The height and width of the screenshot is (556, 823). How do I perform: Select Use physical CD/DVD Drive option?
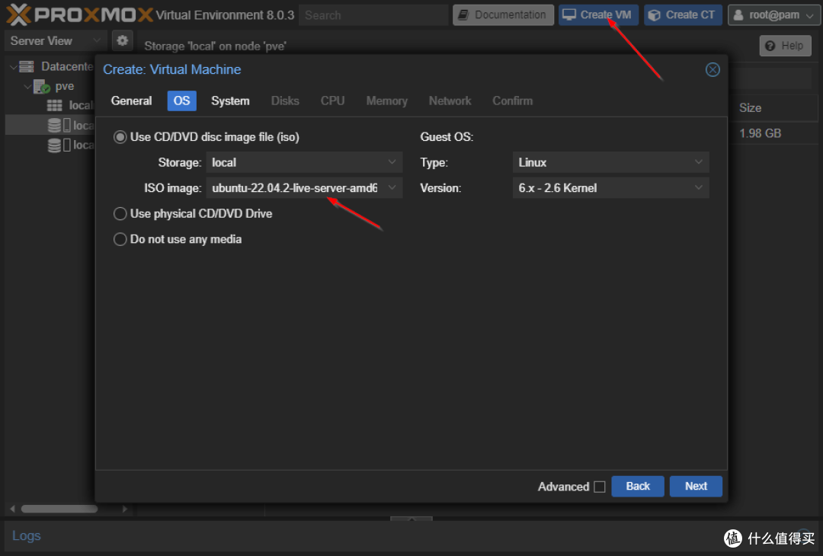coord(120,214)
